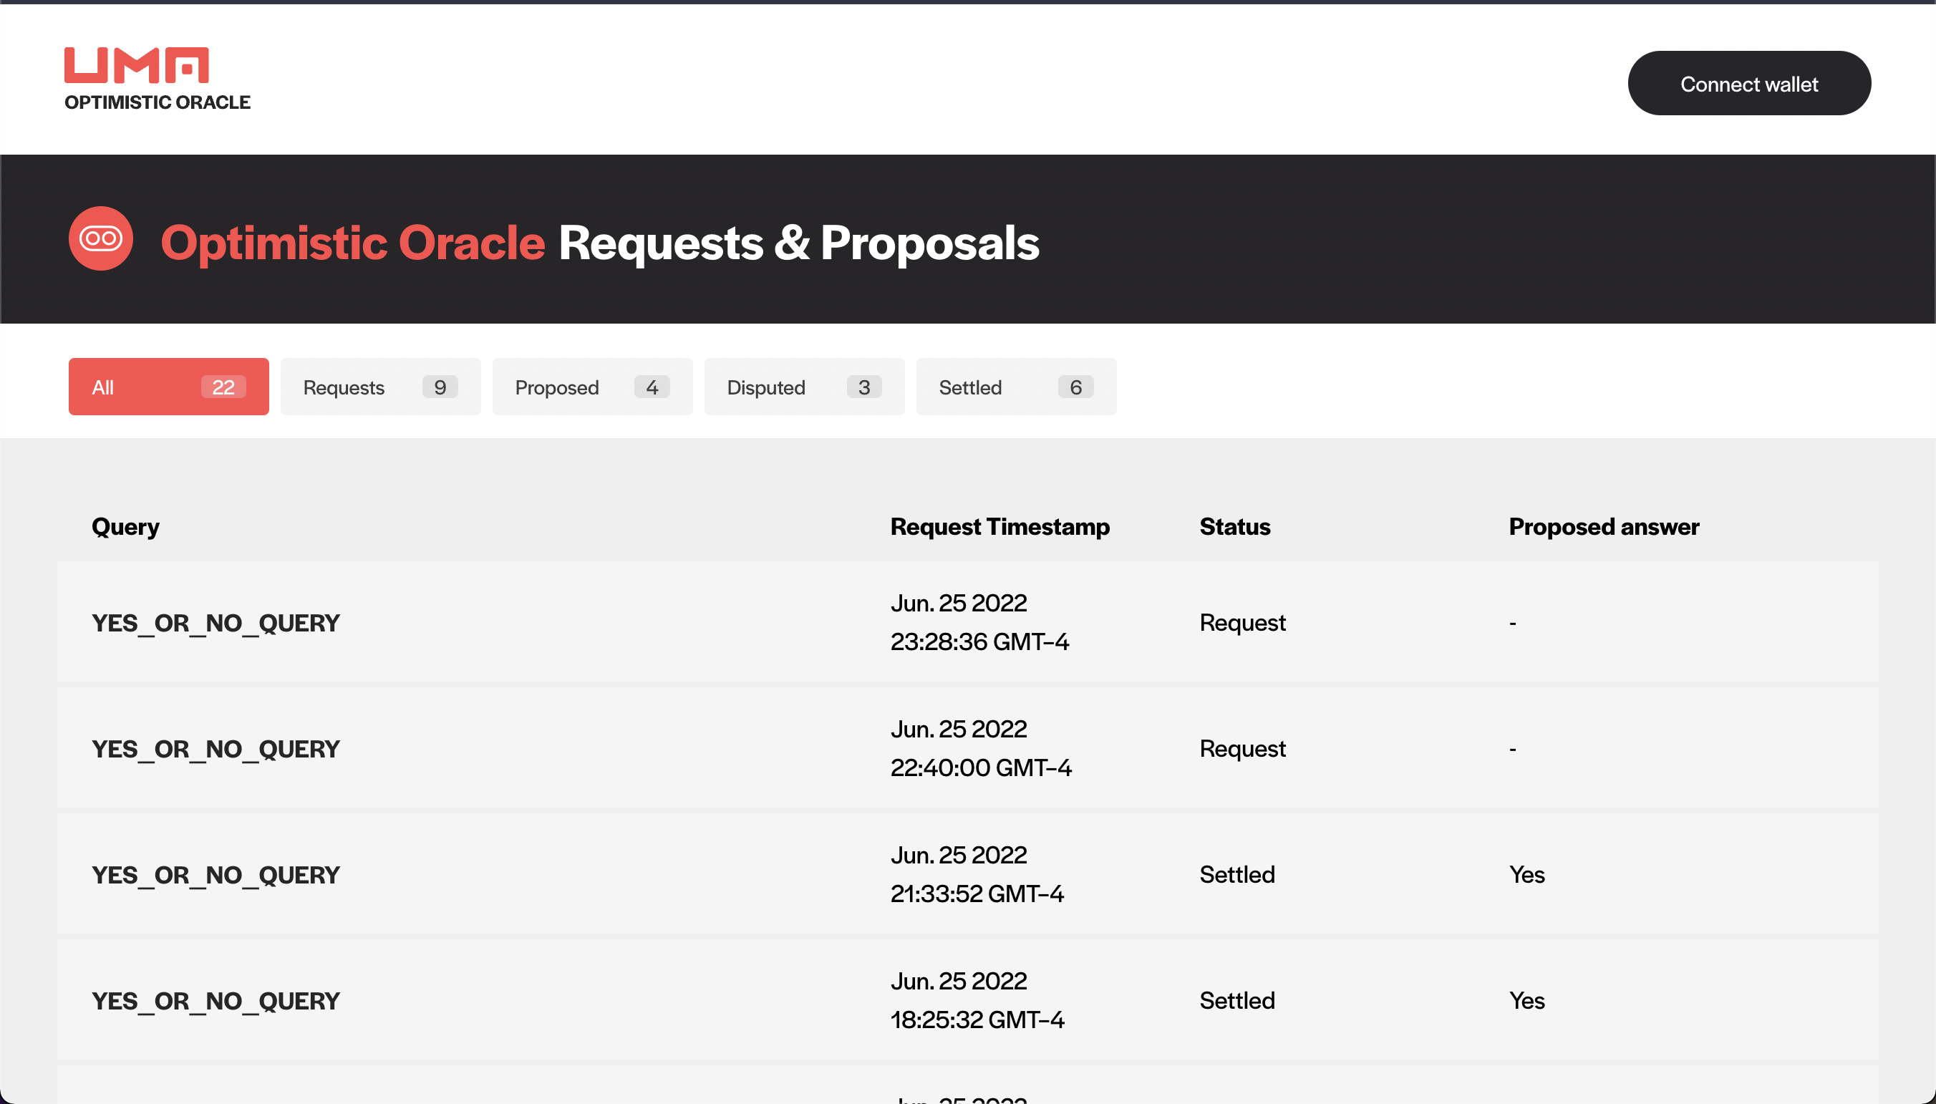The width and height of the screenshot is (1936, 1104).
Task: Switch to the Proposed filter tab
Action: pos(592,387)
